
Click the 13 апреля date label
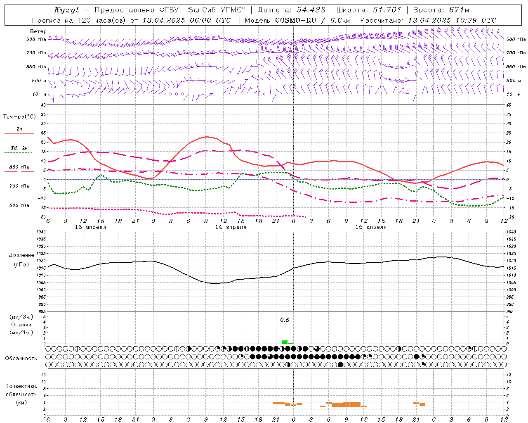point(90,227)
